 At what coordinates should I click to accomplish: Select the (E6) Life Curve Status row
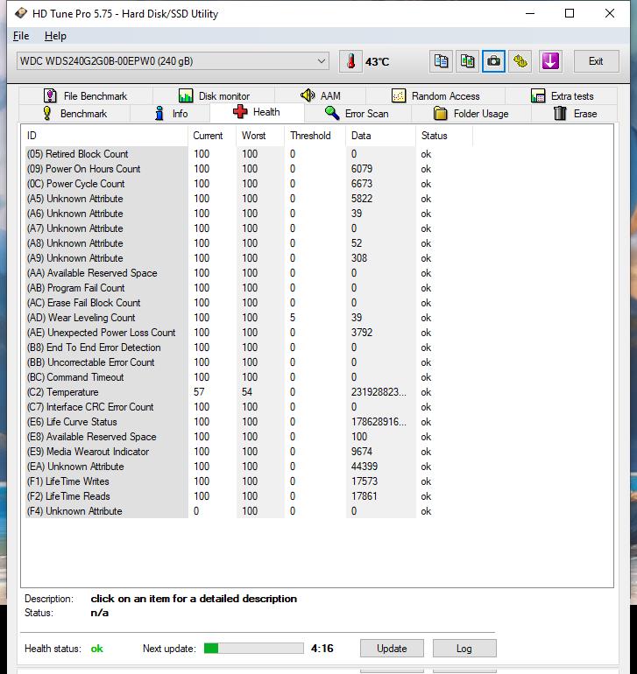(249, 422)
